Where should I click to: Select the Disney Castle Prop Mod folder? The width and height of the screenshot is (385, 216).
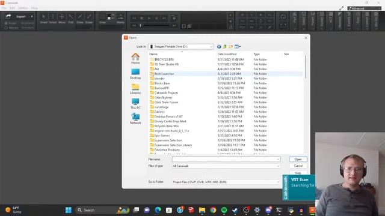170,121
